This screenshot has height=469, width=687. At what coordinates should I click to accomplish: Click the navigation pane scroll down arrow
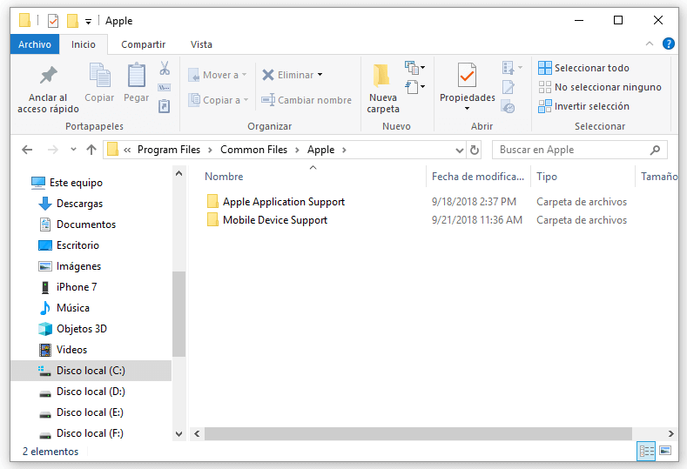[x=178, y=434]
